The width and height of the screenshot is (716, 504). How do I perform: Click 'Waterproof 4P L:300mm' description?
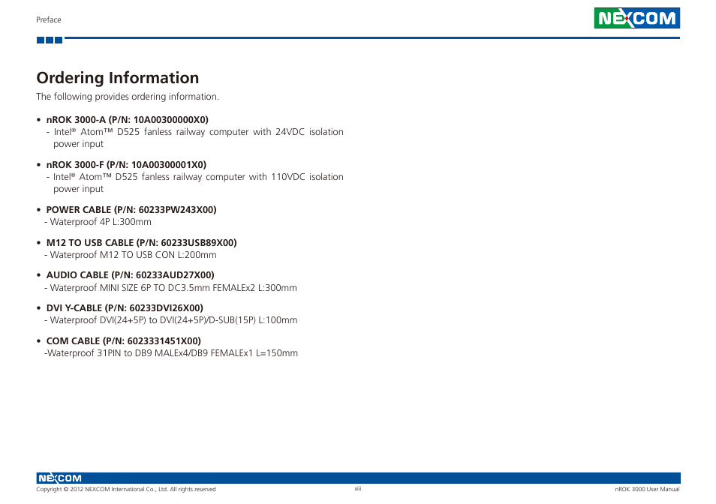[98, 222]
